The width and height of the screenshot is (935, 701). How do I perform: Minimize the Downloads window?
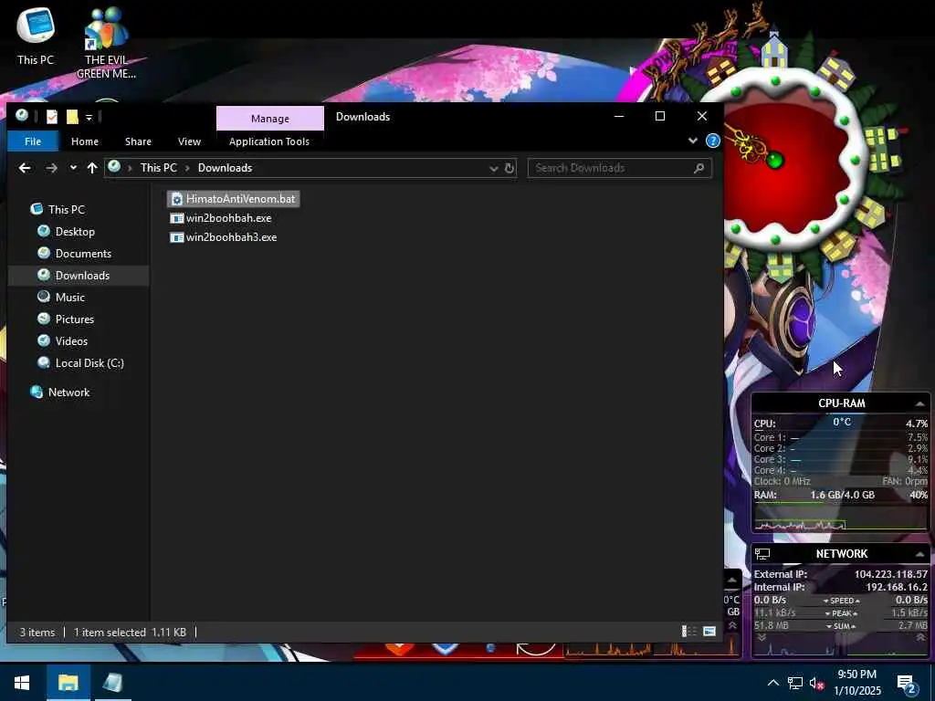pyautogui.click(x=619, y=116)
